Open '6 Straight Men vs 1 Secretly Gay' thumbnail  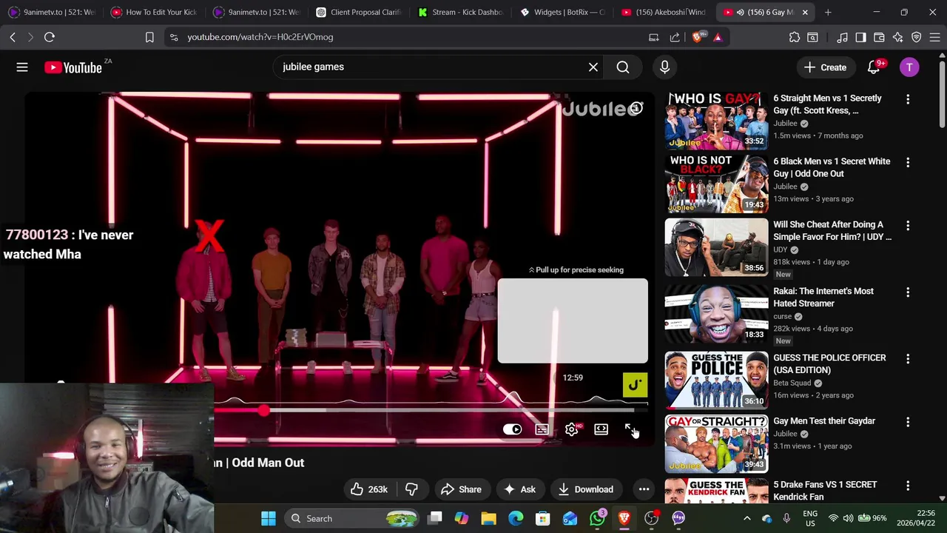click(716, 121)
